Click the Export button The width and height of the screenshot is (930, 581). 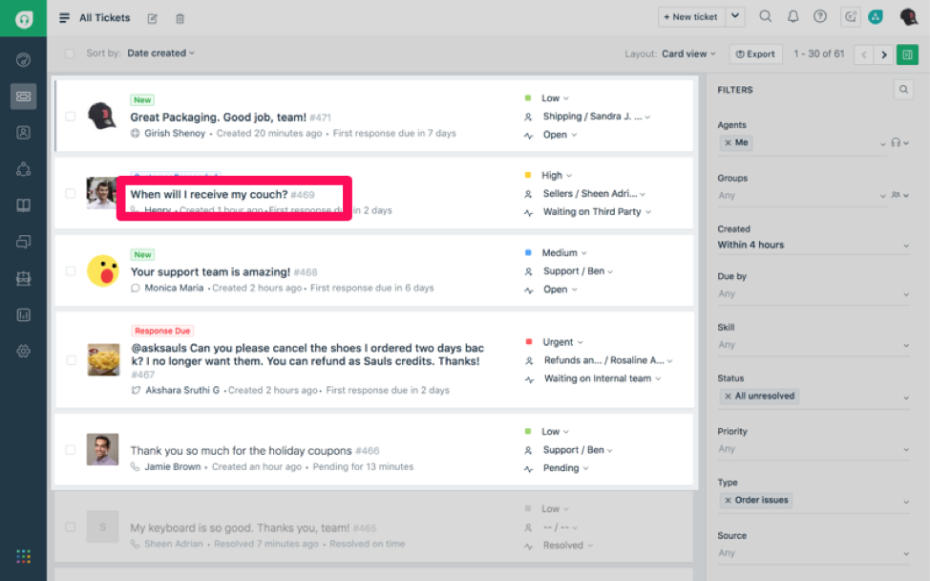point(755,54)
